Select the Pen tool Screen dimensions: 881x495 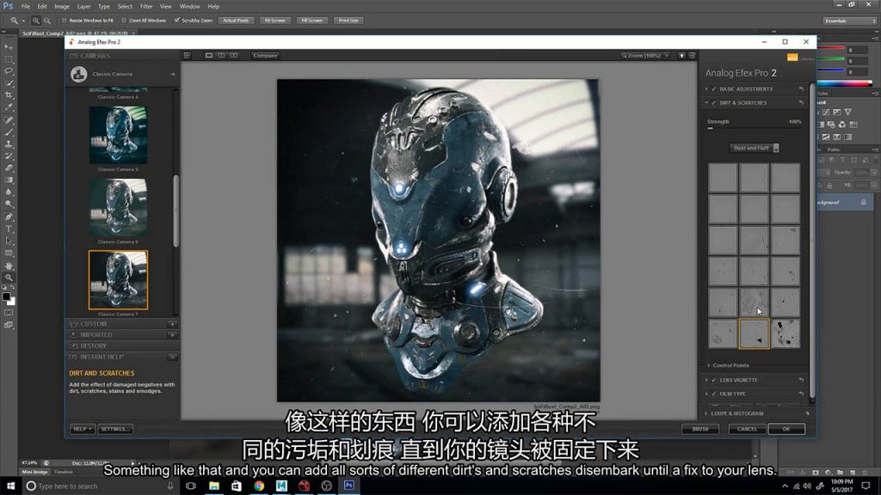click(x=9, y=217)
